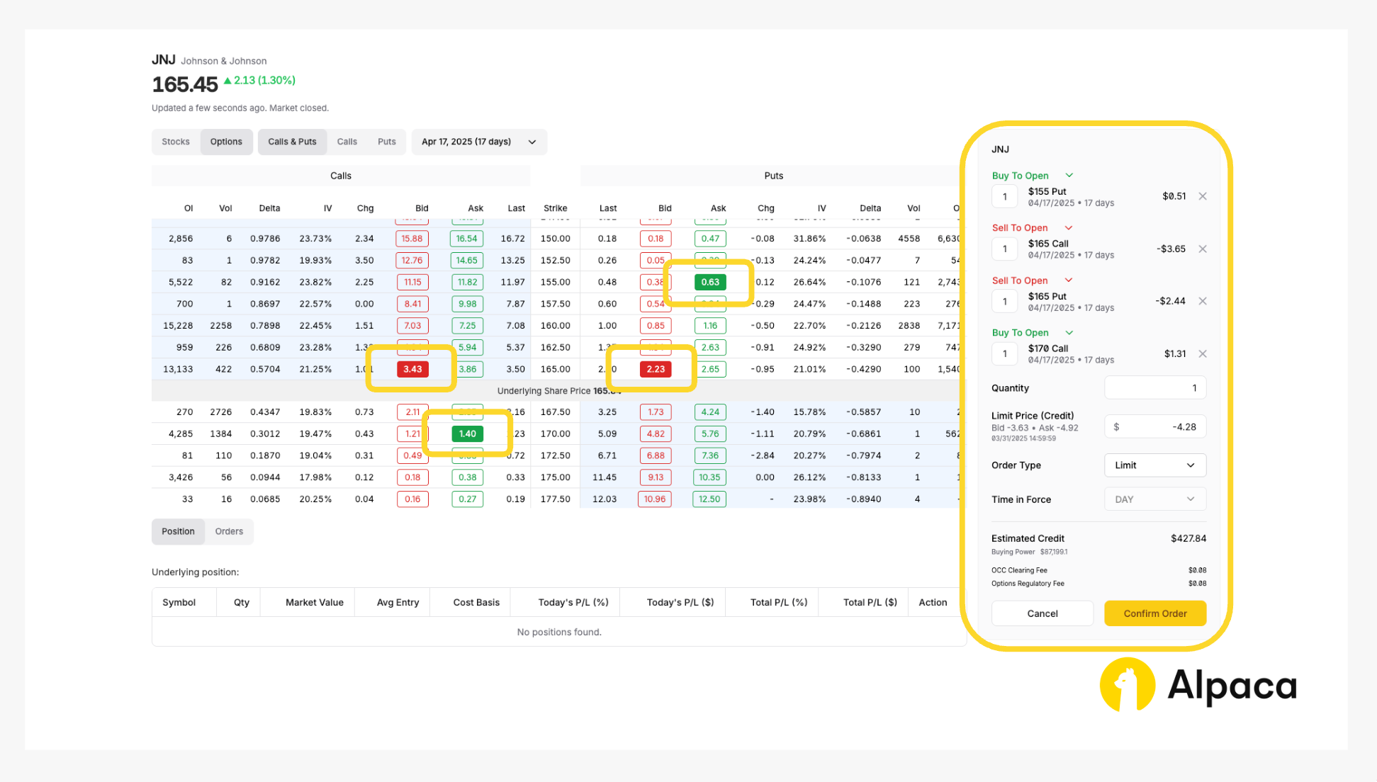Click call bid 0.18 at 175.00 strike
1377x782 pixels.
tap(412, 477)
